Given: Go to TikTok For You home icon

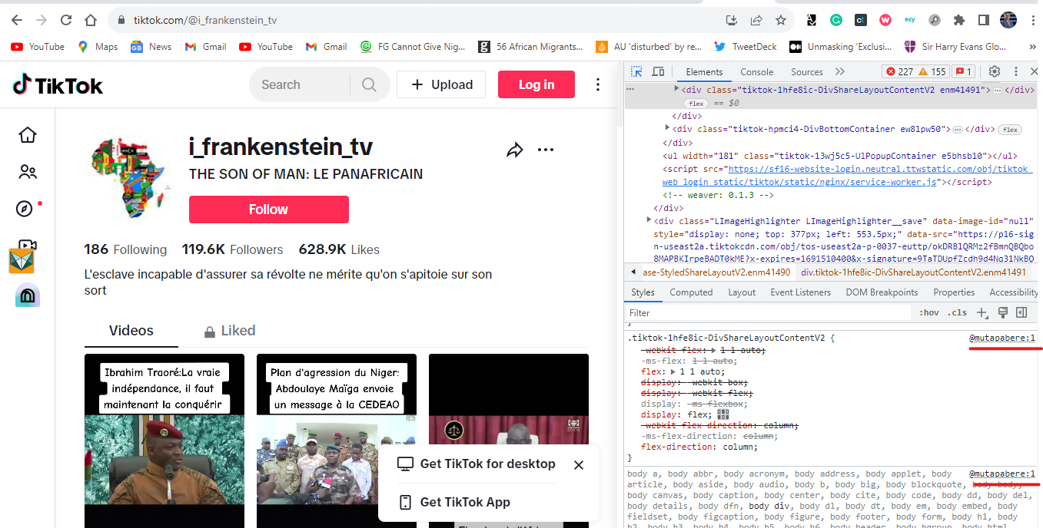Looking at the screenshot, I should pos(28,135).
